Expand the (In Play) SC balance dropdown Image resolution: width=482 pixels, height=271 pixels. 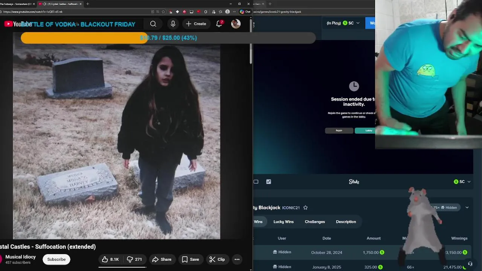pyautogui.click(x=343, y=23)
